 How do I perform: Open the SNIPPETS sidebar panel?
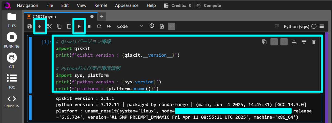point(12,102)
